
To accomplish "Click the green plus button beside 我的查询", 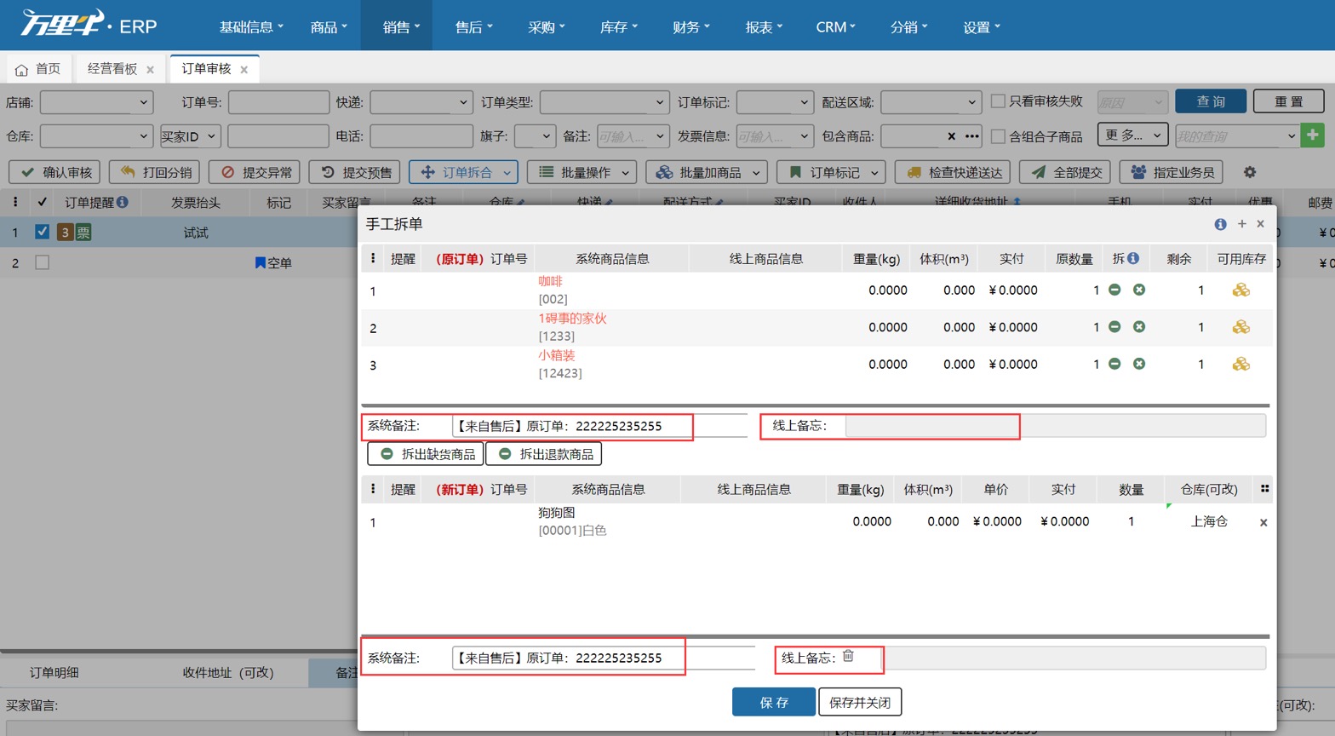I will (1313, 135).
